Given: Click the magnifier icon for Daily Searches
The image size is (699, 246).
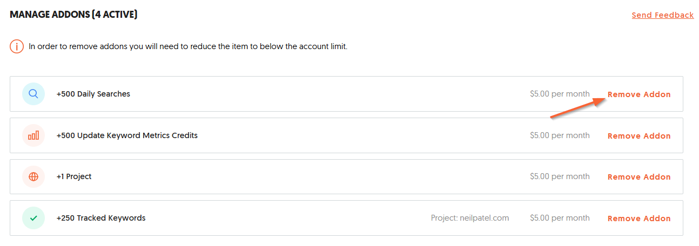Looking at the screenshot, I should click(33, 94).
